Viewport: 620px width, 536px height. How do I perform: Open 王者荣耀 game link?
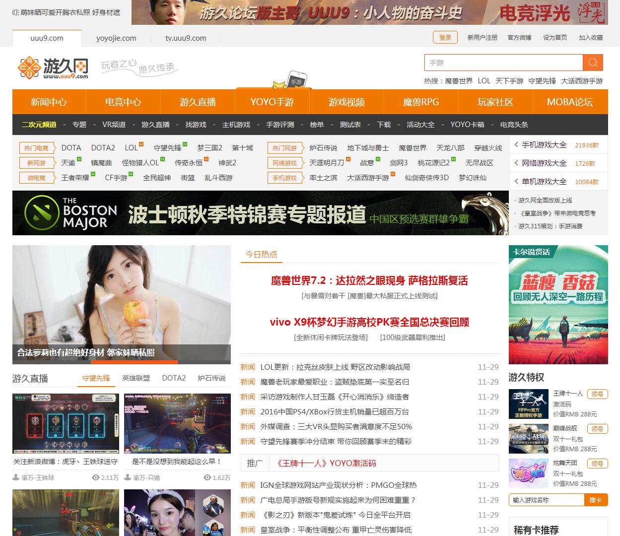pyautogui.click(x=75, y=178)
